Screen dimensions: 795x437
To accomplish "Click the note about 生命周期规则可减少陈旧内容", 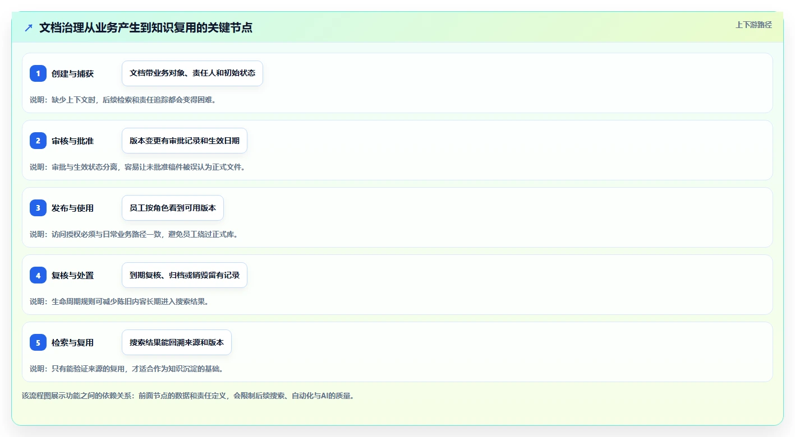I will tap(119, 301).
